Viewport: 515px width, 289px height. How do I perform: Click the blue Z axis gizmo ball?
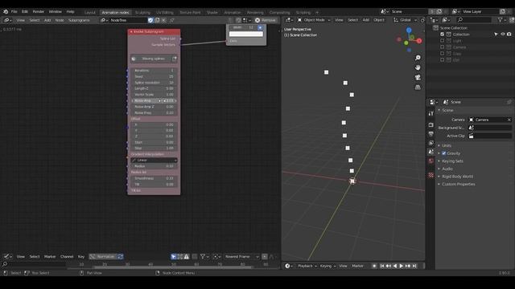tap(409, 31)
